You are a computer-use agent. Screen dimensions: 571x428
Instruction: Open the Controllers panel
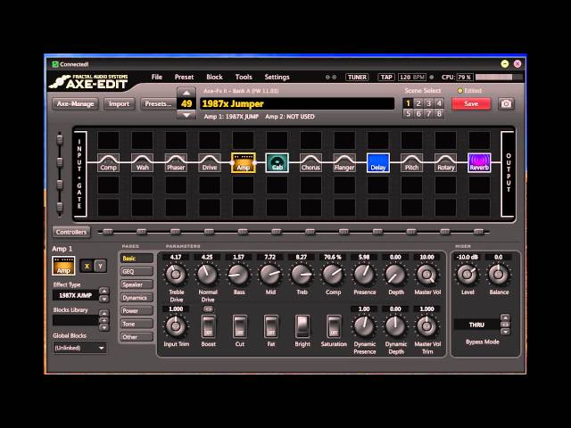coord(71,232)
